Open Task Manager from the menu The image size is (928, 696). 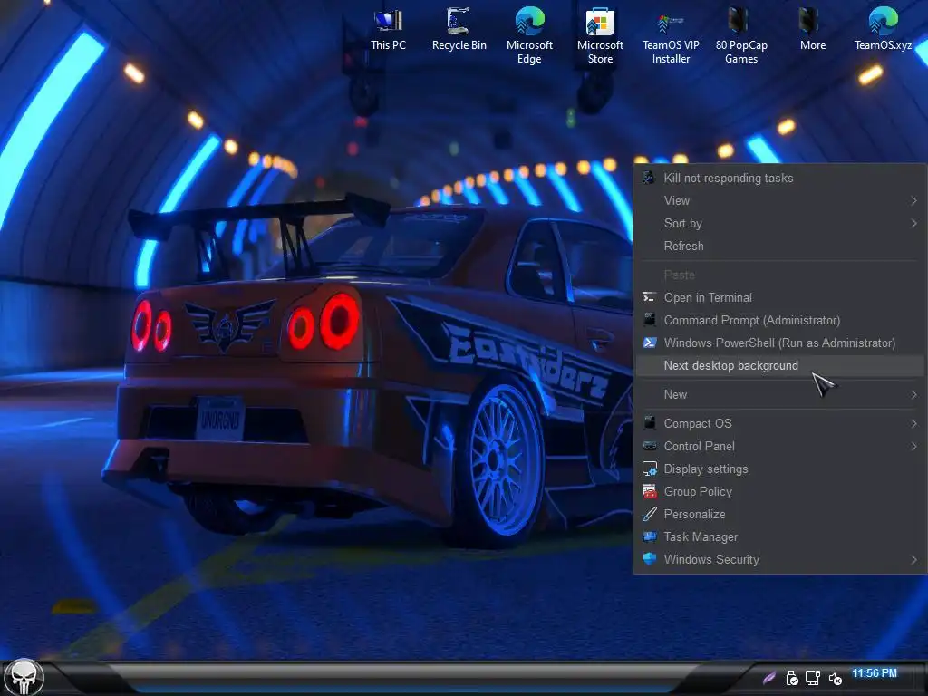779,536
